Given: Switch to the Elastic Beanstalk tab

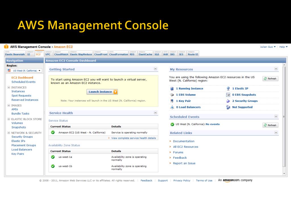Looking at the screenshot, I should point(15,54).
